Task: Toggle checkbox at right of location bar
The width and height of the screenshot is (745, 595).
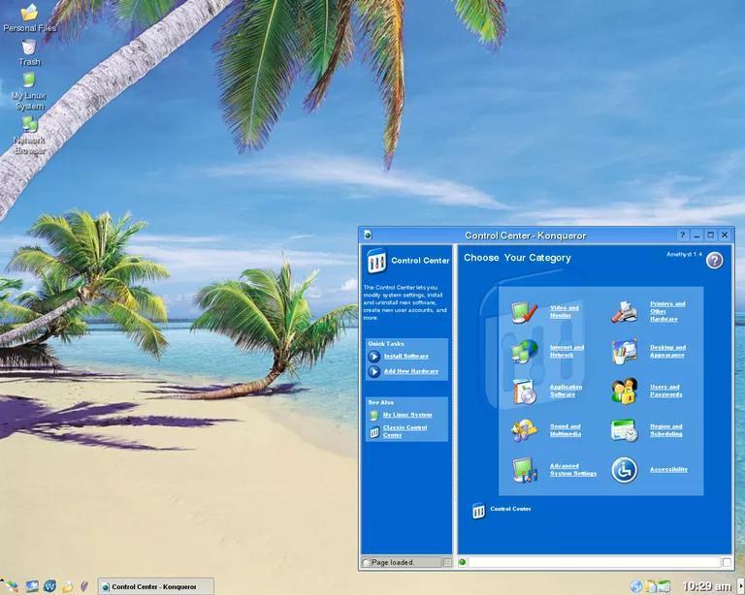Action: pos(727,562)
